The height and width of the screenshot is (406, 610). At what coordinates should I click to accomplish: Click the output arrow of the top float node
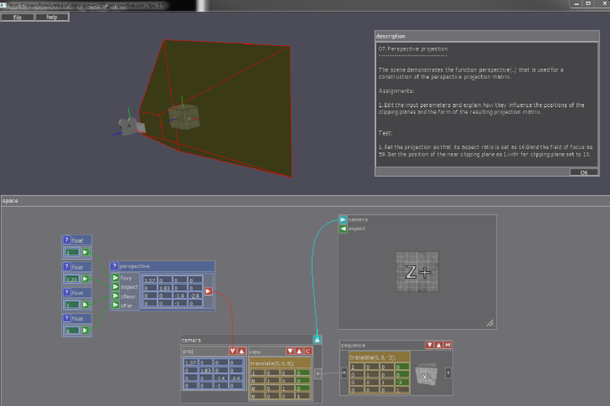pyautogui.click(x=85, y=251)
